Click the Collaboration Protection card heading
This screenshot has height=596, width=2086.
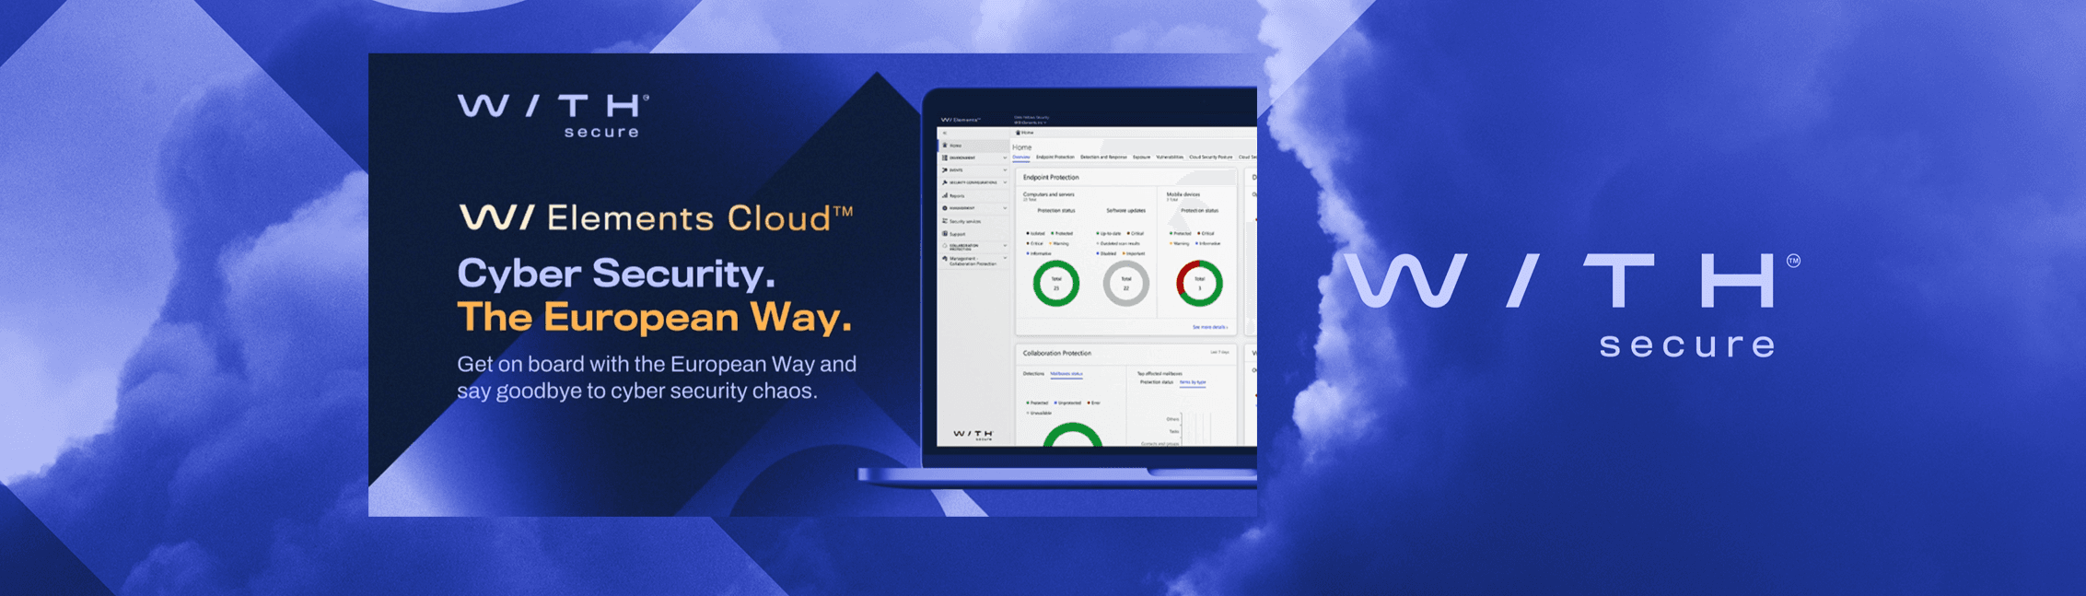1057,354
